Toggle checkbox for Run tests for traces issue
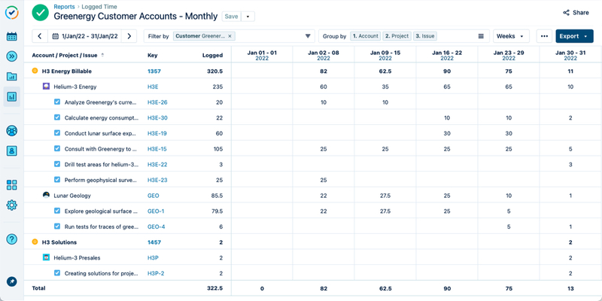The height and width of the screenshot is (301, 602). click(57, 227)
